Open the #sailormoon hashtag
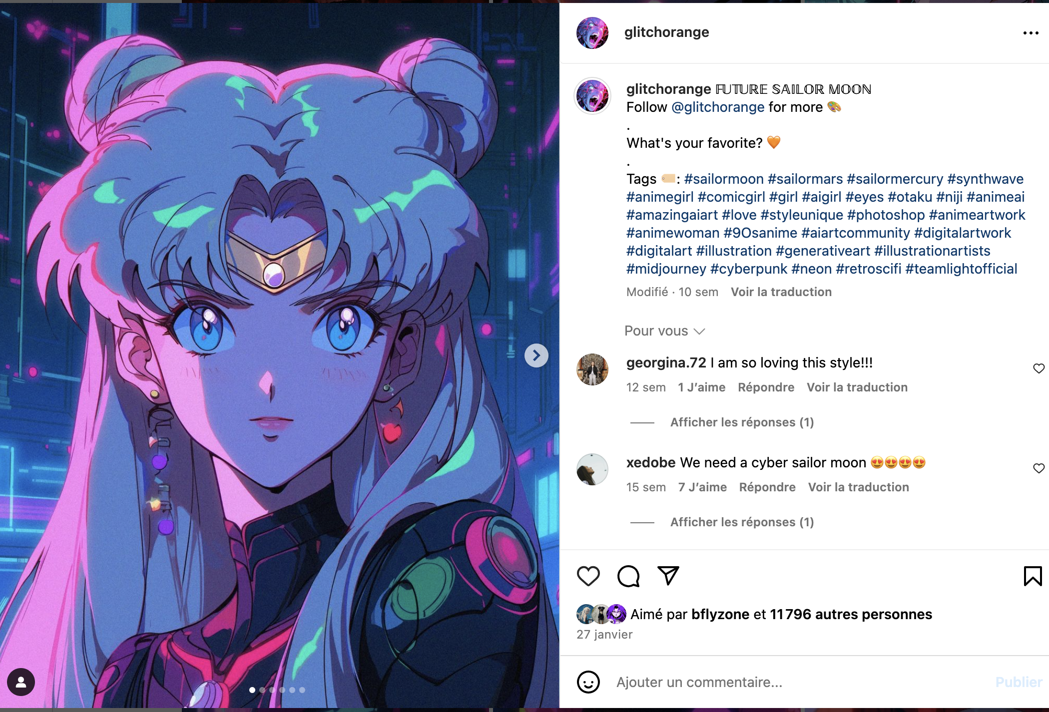Image resolution: width=1049 pixels, height=712 pixels. tap(724, 179)
